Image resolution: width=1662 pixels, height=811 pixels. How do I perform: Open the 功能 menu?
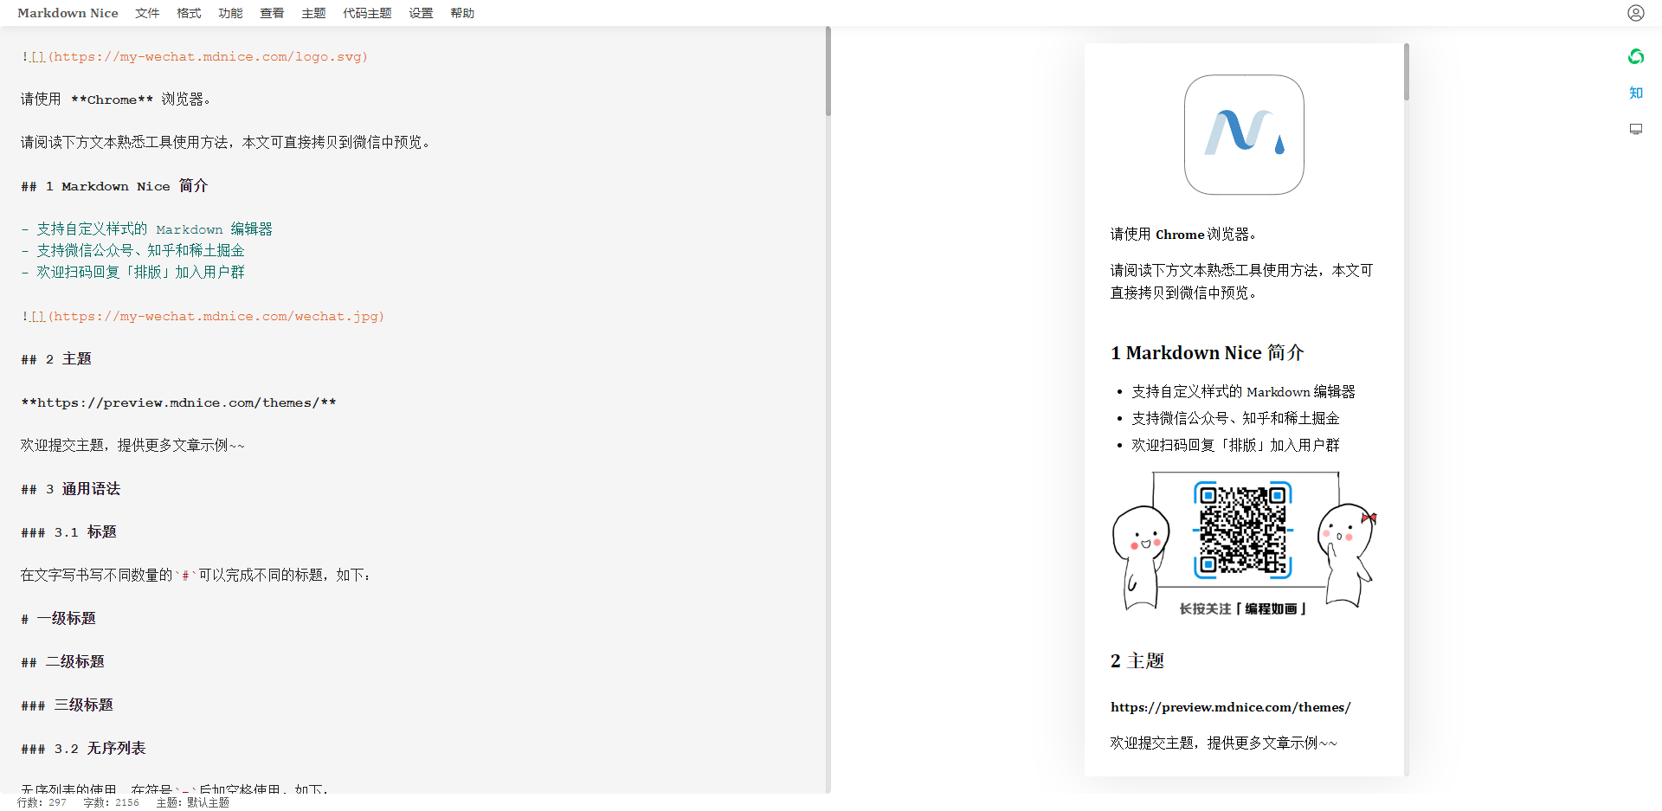click(230, 13)
